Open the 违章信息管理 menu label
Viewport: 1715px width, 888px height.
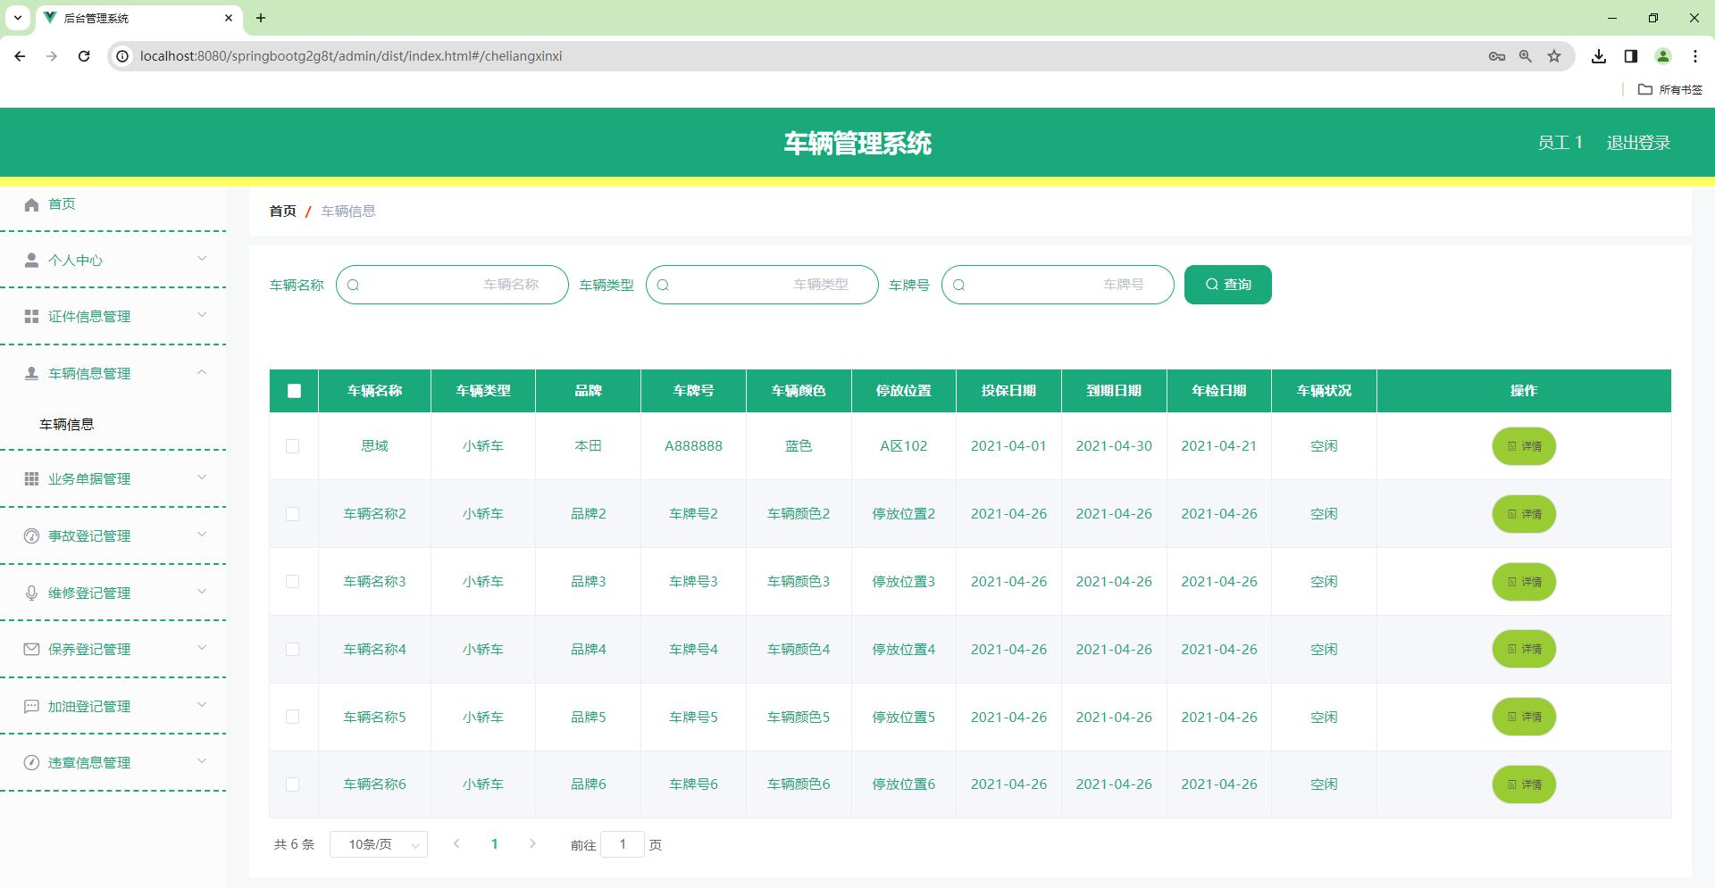click(89, 762)
